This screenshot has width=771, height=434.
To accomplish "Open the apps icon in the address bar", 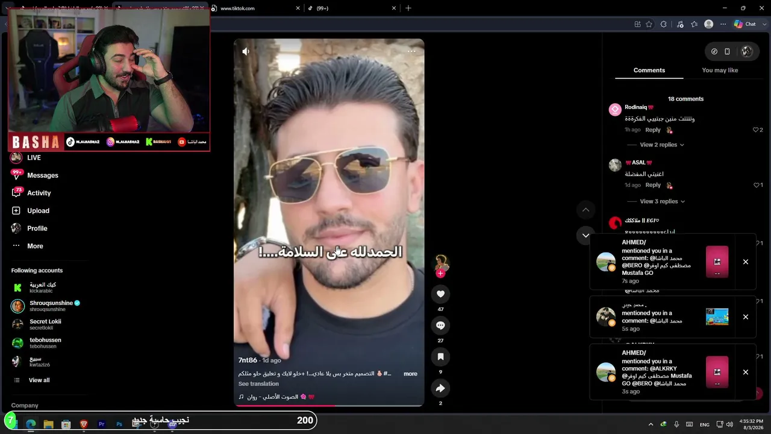I will [637, 24].
